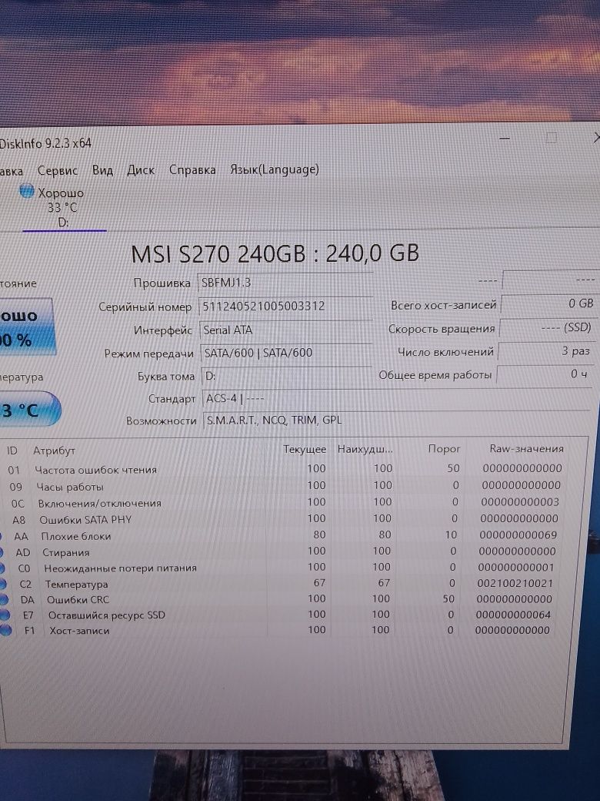Open the Сервис menu

pos(57,171)
